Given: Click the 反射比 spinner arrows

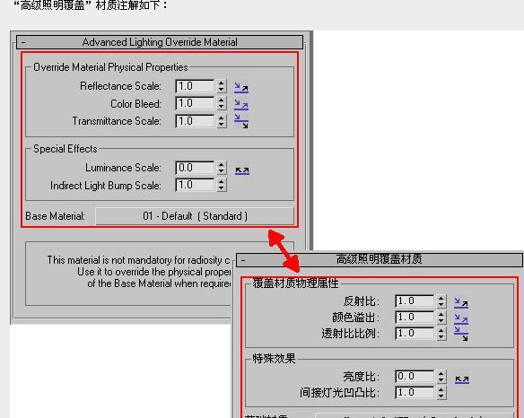Looking at the screenshot, I should [x=441, y=301].
